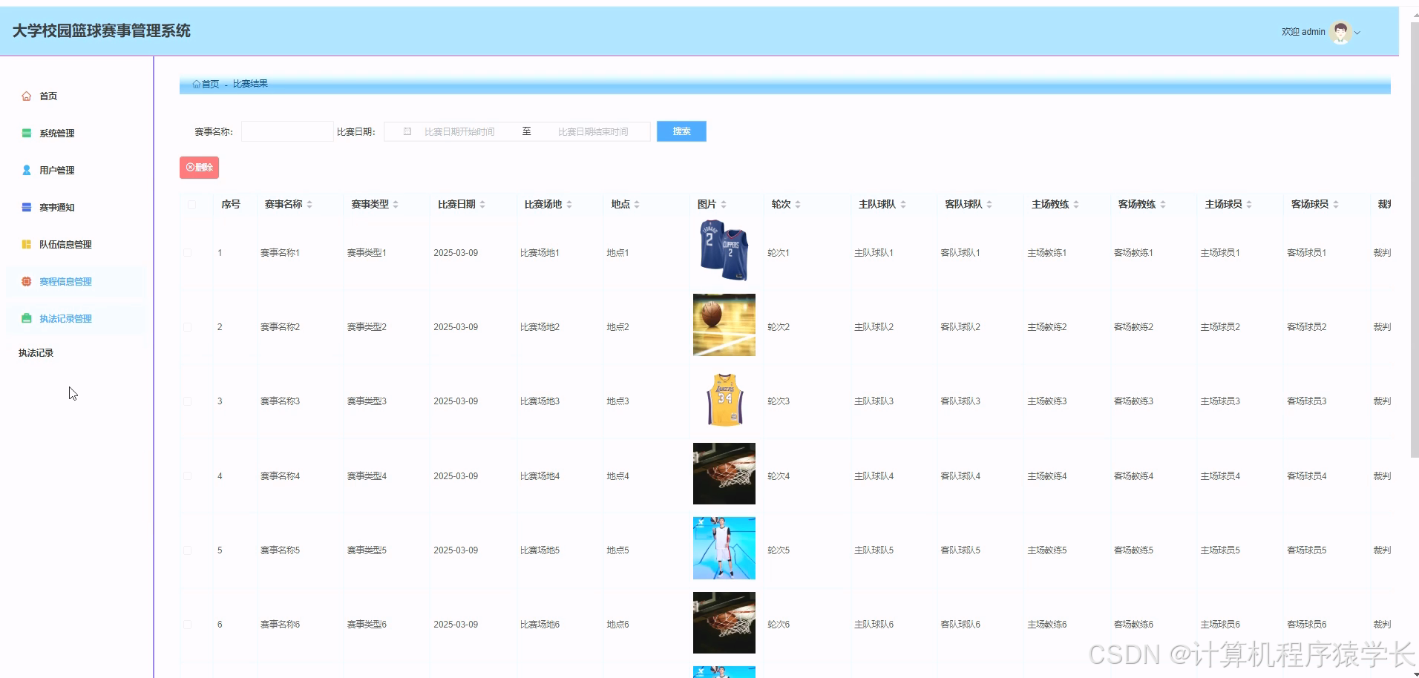Expand the admin account dropdown at top right
Viewport: 1419px width, 678px height.
pyautogui.click(x=1358, y=32)
